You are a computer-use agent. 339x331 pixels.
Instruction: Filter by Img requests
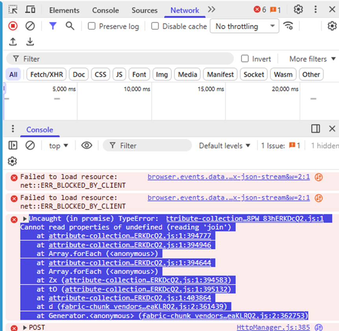click(x=162, y=74)
